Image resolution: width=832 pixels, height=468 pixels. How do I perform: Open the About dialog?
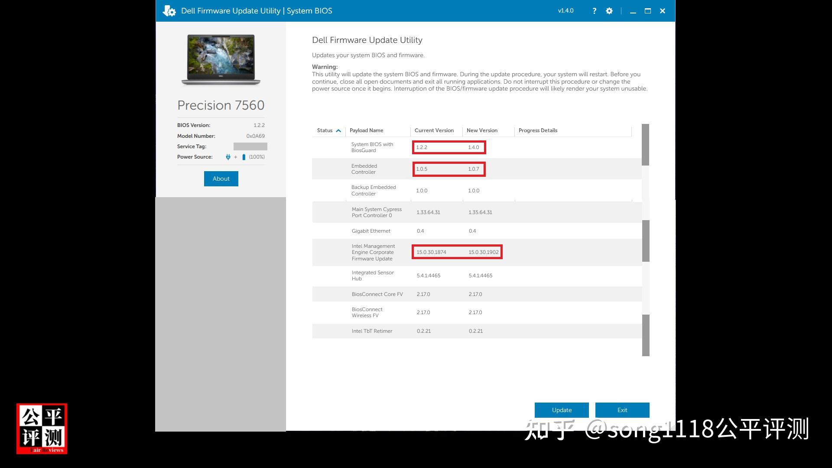(221, 179)
